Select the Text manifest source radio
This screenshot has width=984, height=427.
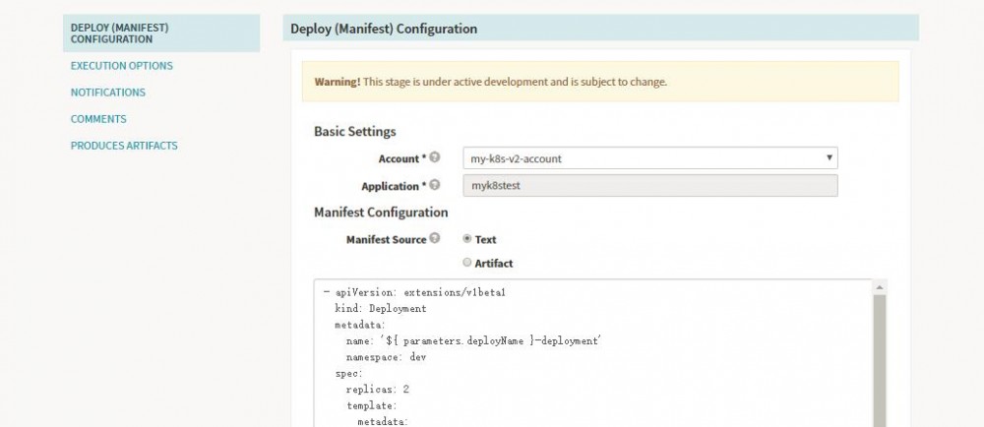tap(467, 239)
